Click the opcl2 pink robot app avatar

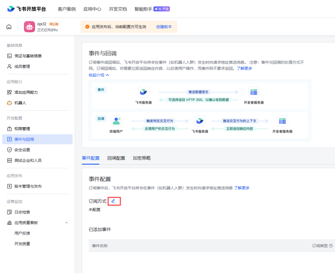tap(29, 27)
